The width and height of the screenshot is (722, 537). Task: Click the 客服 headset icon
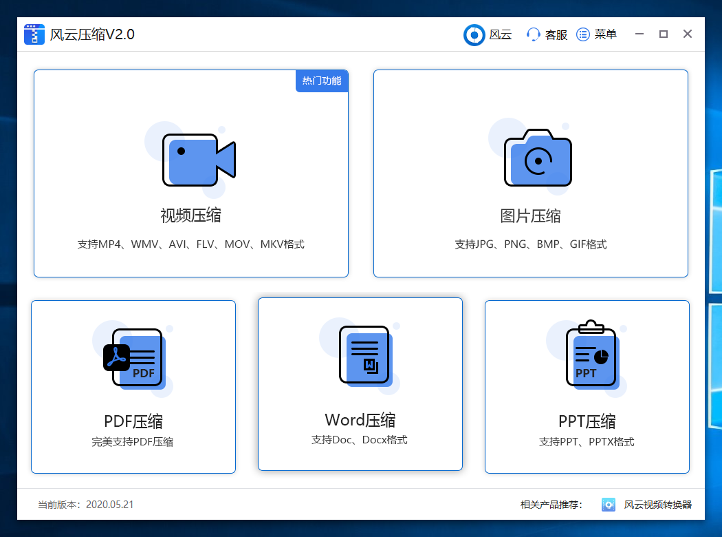click(533, 34)
